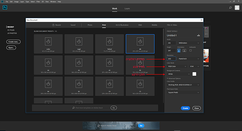
Task: Click the search magnifier icon top right
Action: [x=230, y=7]
